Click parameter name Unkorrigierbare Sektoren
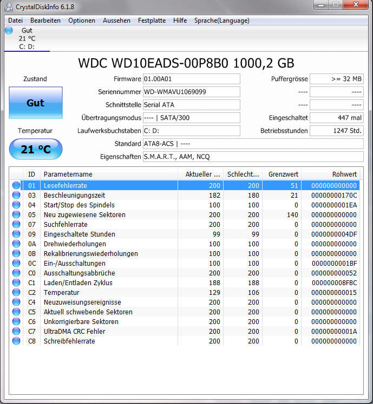The image size is (373, 404). (x=81, y=322)
